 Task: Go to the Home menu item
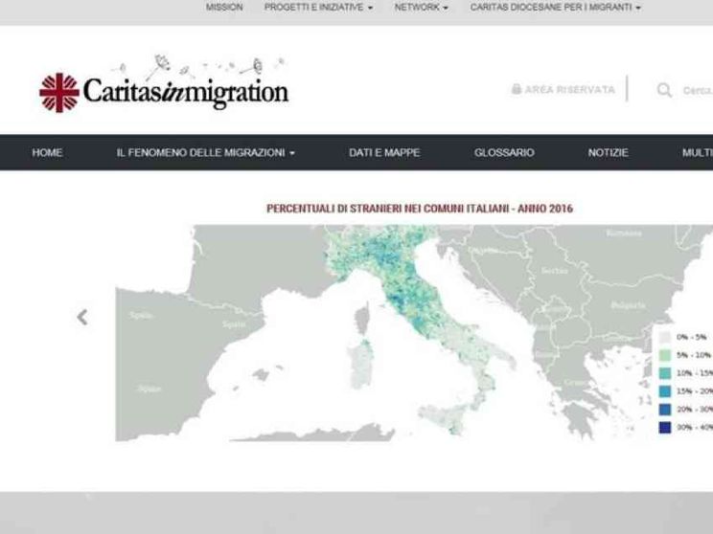[47, 152]
